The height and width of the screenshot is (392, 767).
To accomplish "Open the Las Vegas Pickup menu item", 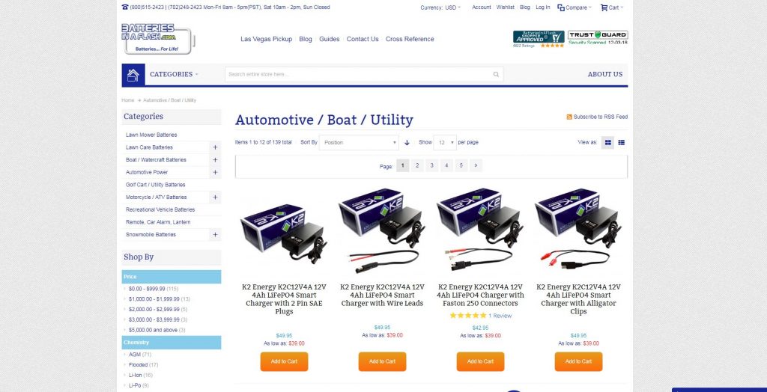I will [266, 39].
